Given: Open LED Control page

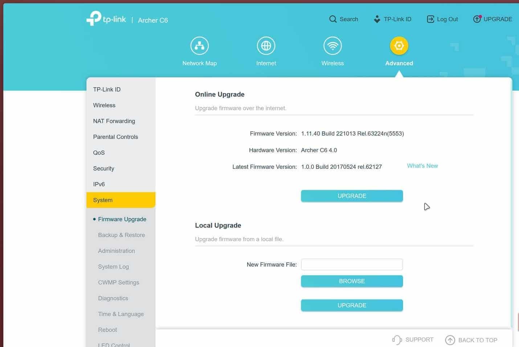Looking at the screenshot, I should click(x=114, y=344).
